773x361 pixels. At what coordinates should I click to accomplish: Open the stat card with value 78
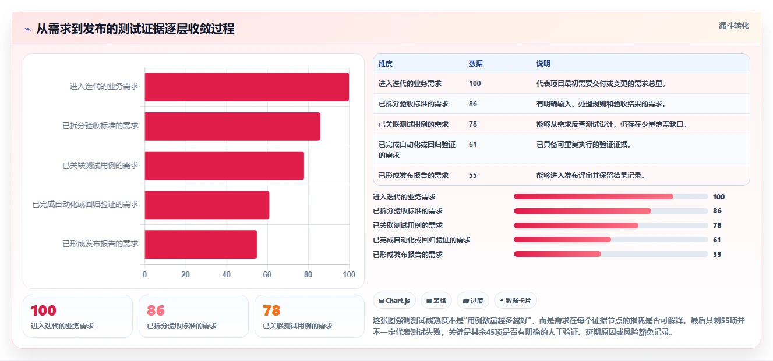[309, 316]
